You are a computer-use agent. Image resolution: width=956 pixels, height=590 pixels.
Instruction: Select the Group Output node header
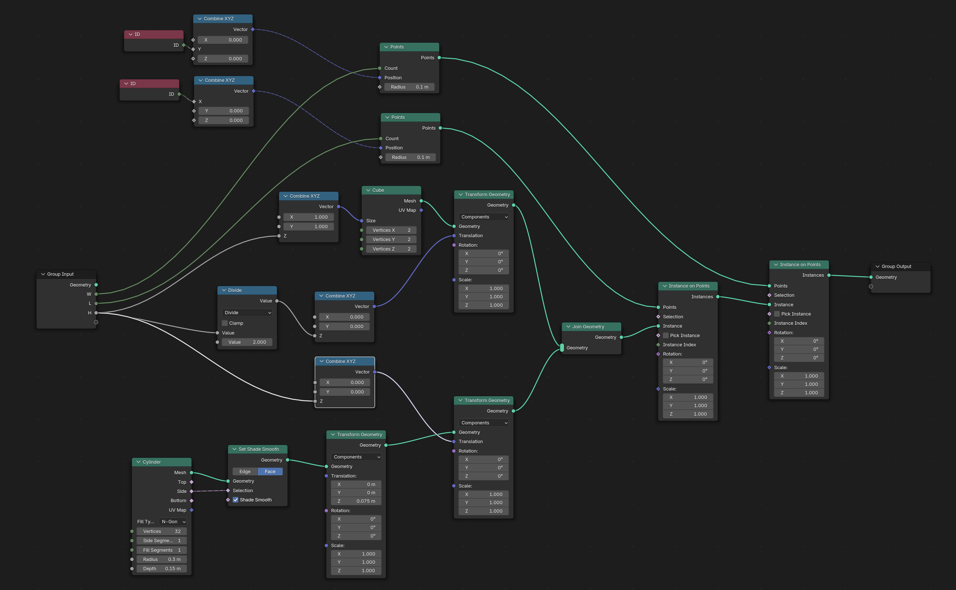901,267
